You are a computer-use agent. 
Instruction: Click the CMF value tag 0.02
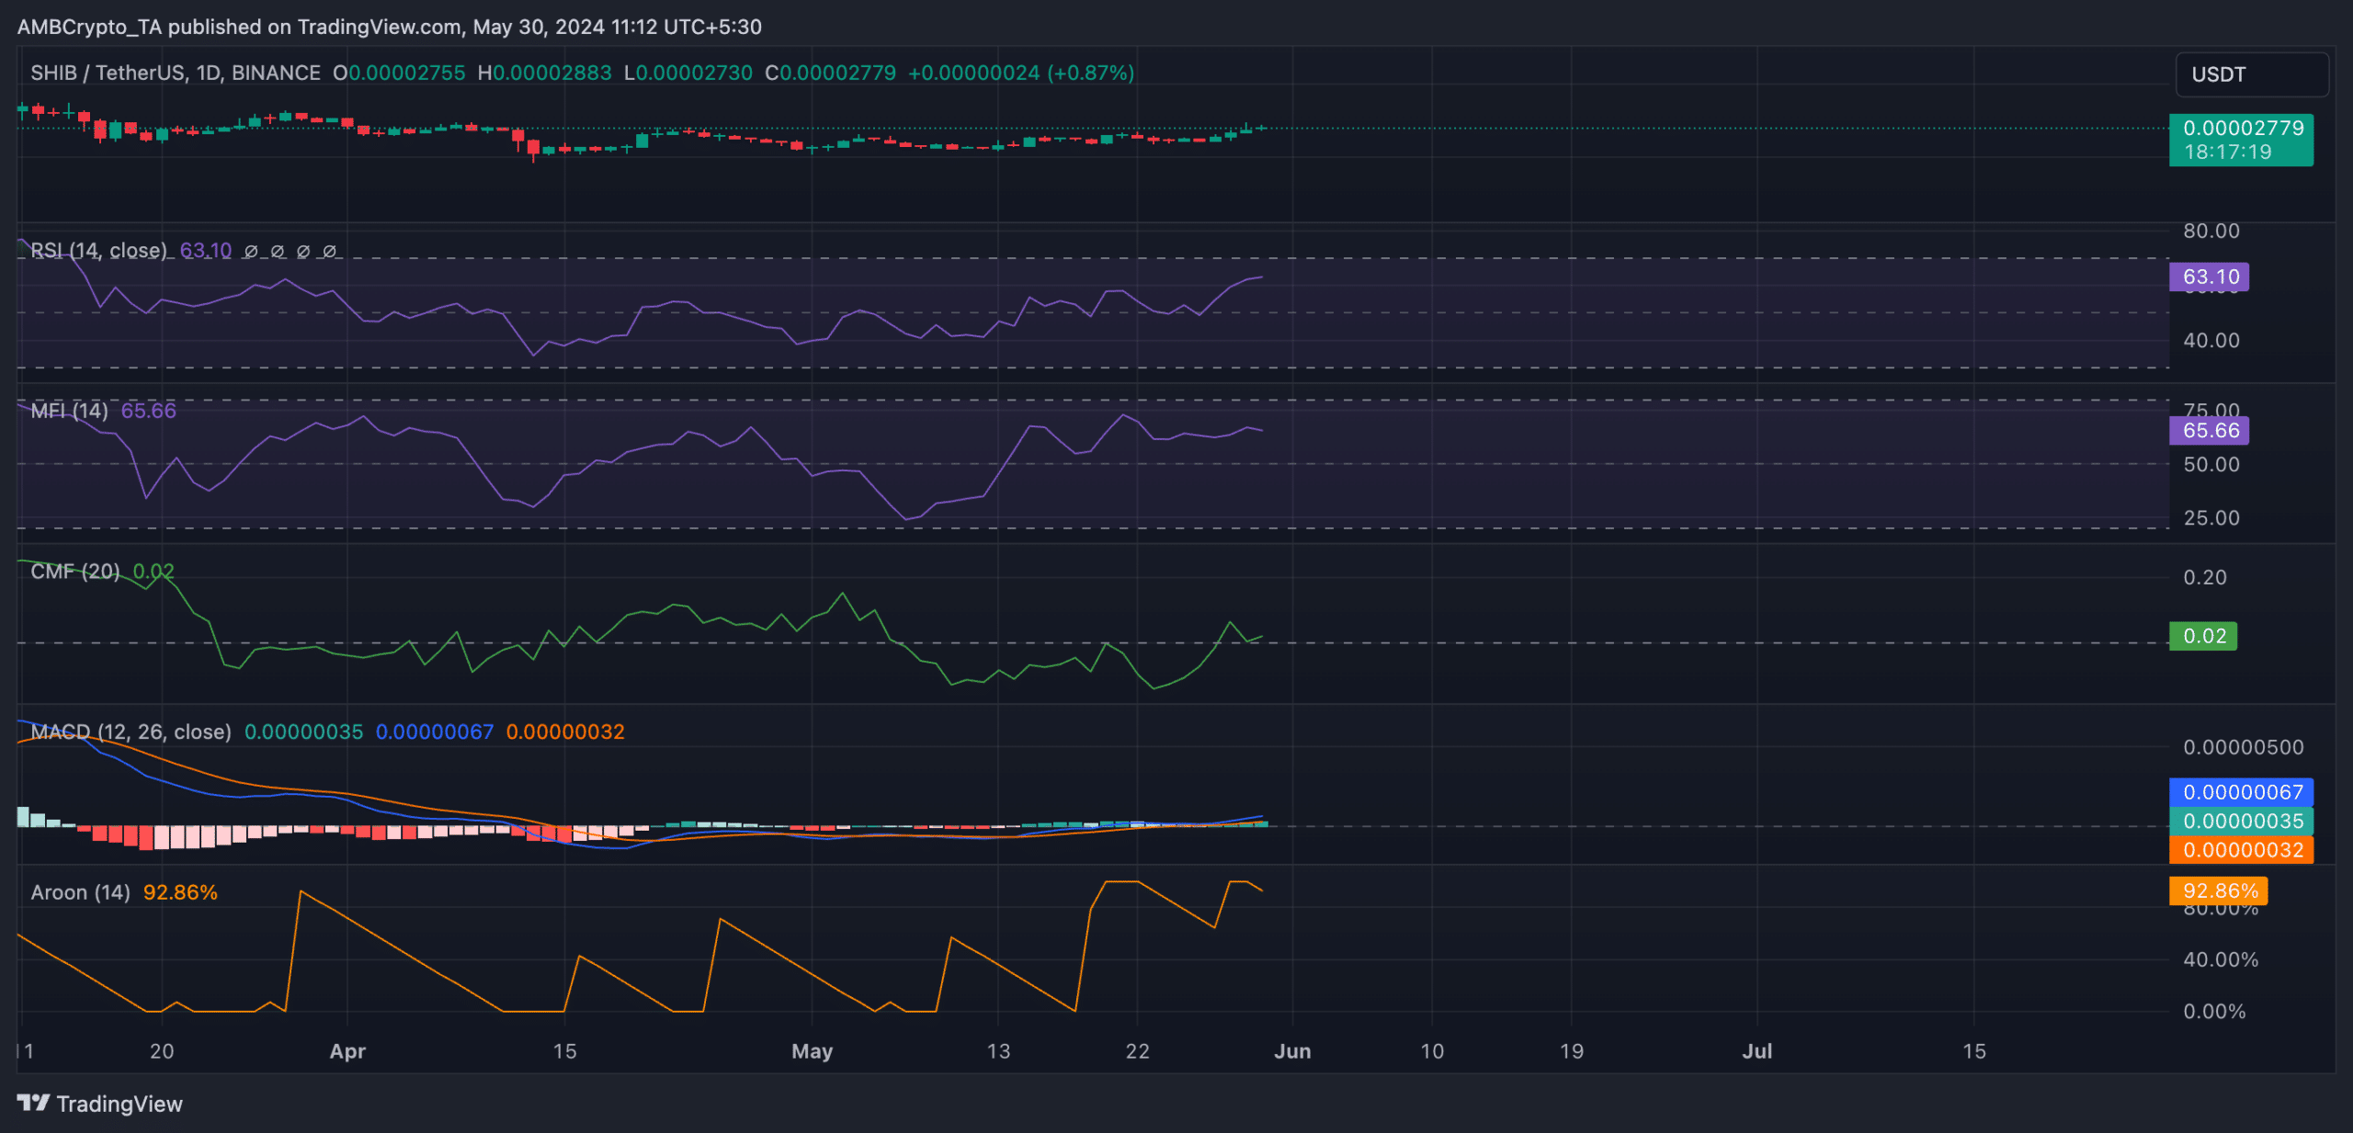pos(2203,636)
